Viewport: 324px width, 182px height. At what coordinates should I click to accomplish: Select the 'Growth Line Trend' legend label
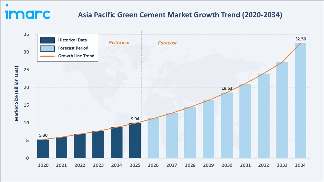tap(76, 56)
